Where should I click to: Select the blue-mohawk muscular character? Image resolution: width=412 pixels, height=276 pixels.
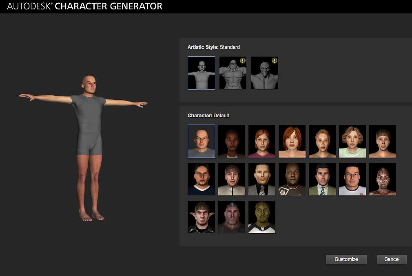(231, 217)
